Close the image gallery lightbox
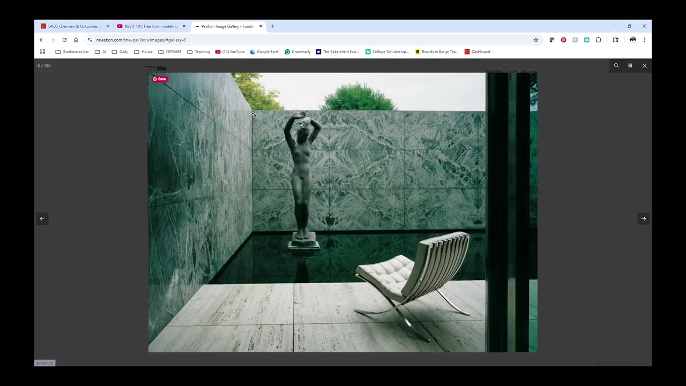This screenshot has width=686, height=386. [644, 65]
